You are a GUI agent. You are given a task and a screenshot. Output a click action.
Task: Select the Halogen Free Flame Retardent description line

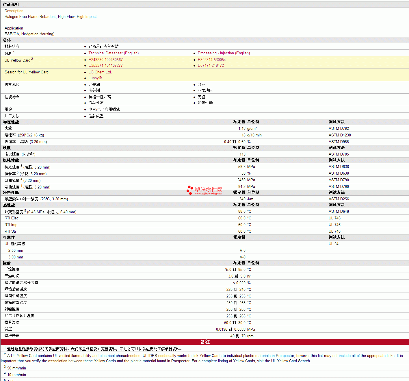click(x=51, y=17)
